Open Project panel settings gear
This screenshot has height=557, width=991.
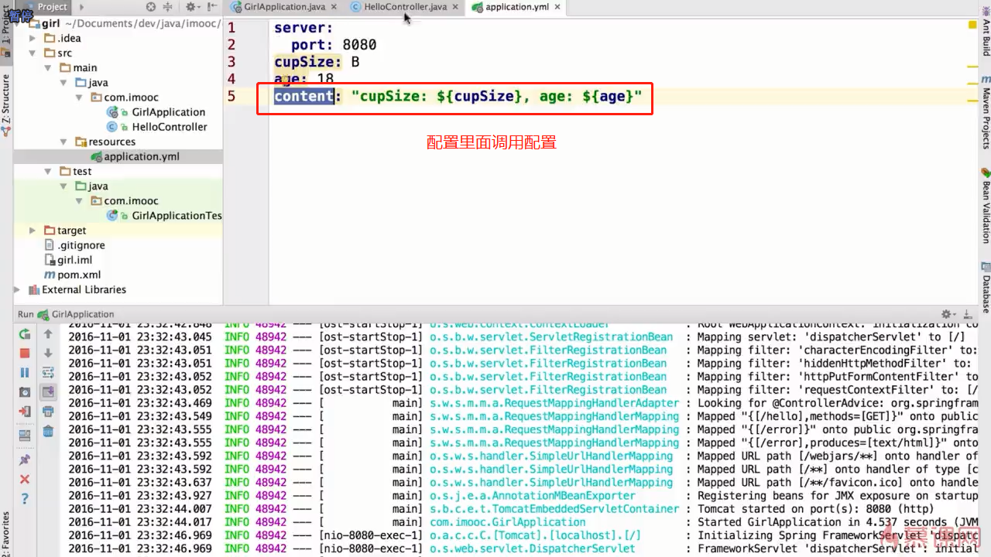192,7
